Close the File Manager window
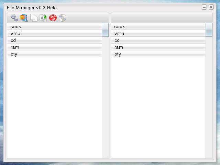This screenshot has width=220, height=165. pyautogui.click(x=211, y=7)
